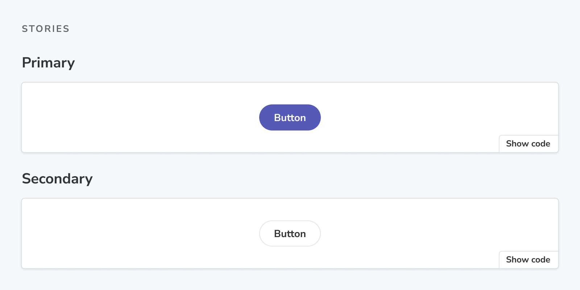Click the STORIES section label
The height and width of the screenshot is (290, 580).
point(45,29)
